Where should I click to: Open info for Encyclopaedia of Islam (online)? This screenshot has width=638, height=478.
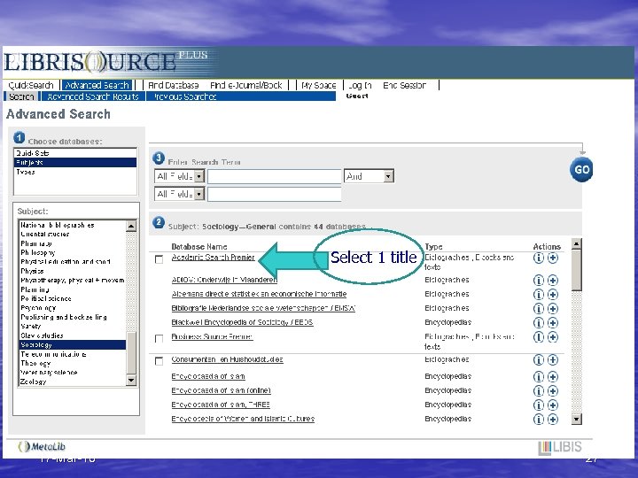click(x=539, y=391)
